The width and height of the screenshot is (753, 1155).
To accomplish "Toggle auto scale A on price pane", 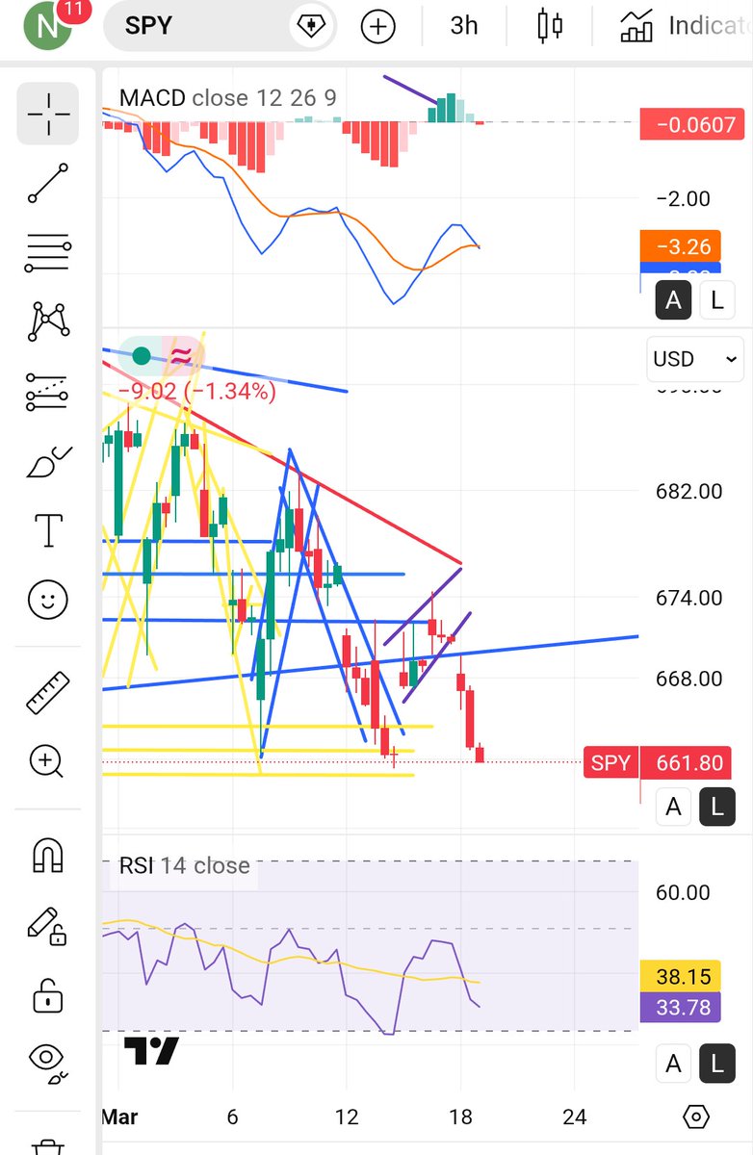I will point(673,808).
